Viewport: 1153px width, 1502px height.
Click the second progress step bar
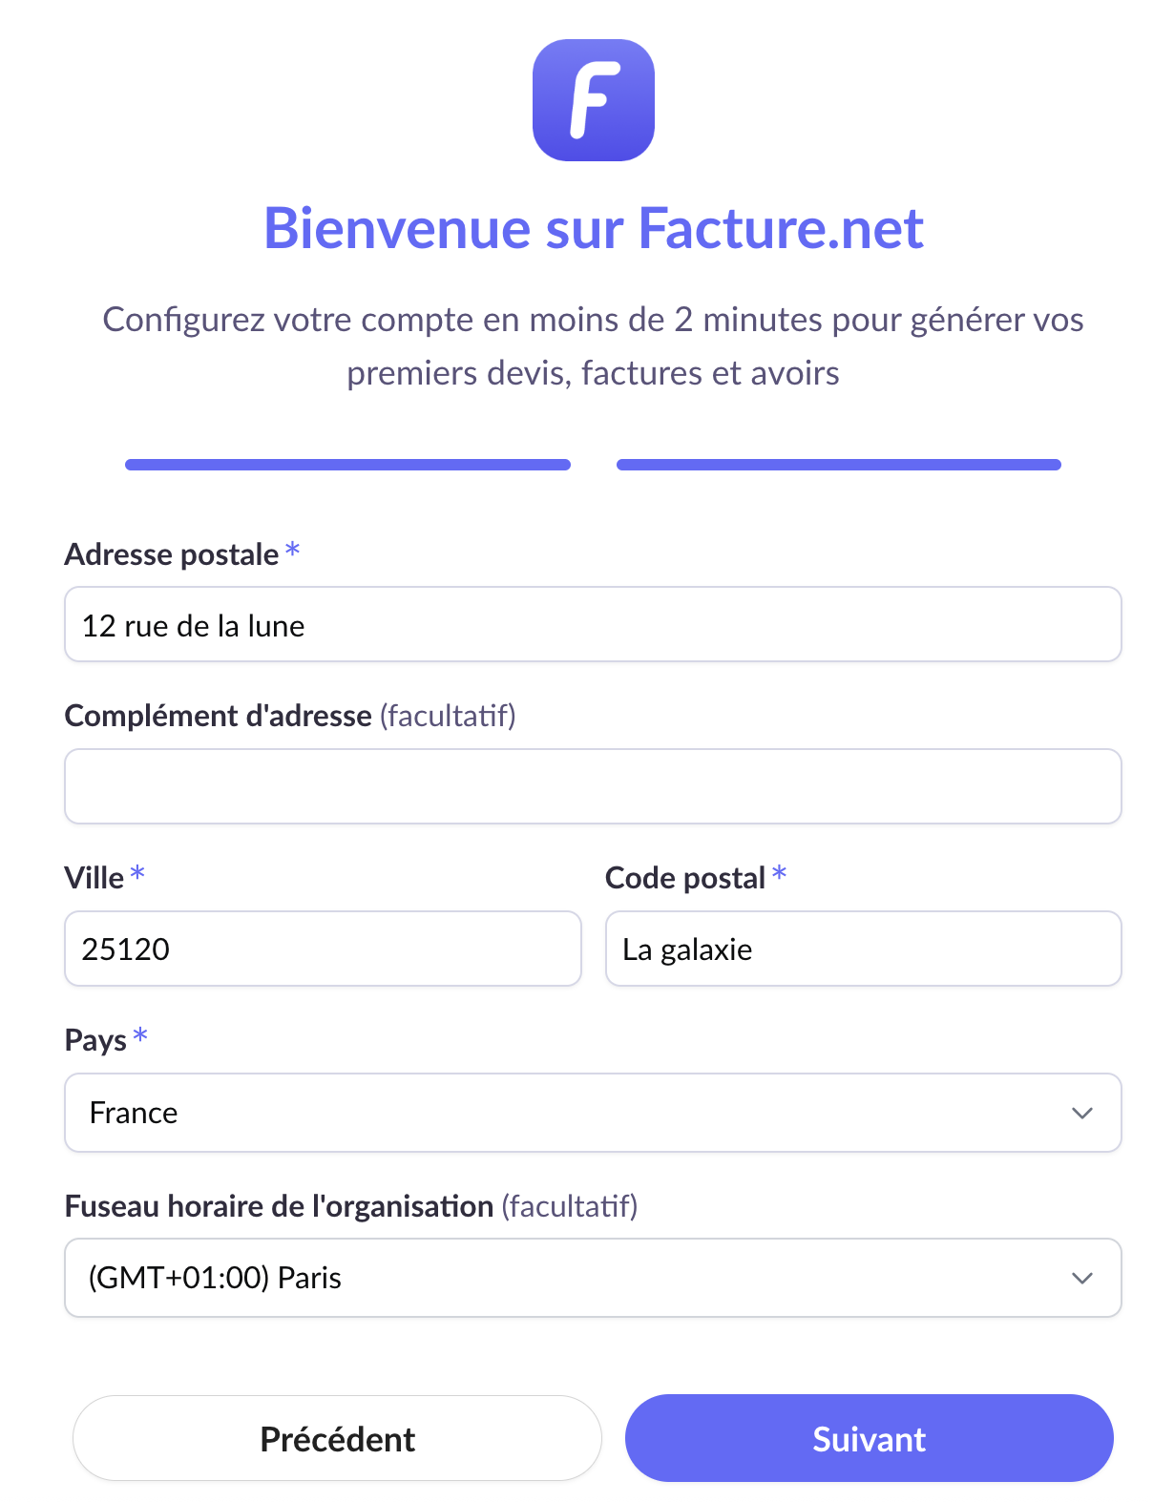point(838,465)
